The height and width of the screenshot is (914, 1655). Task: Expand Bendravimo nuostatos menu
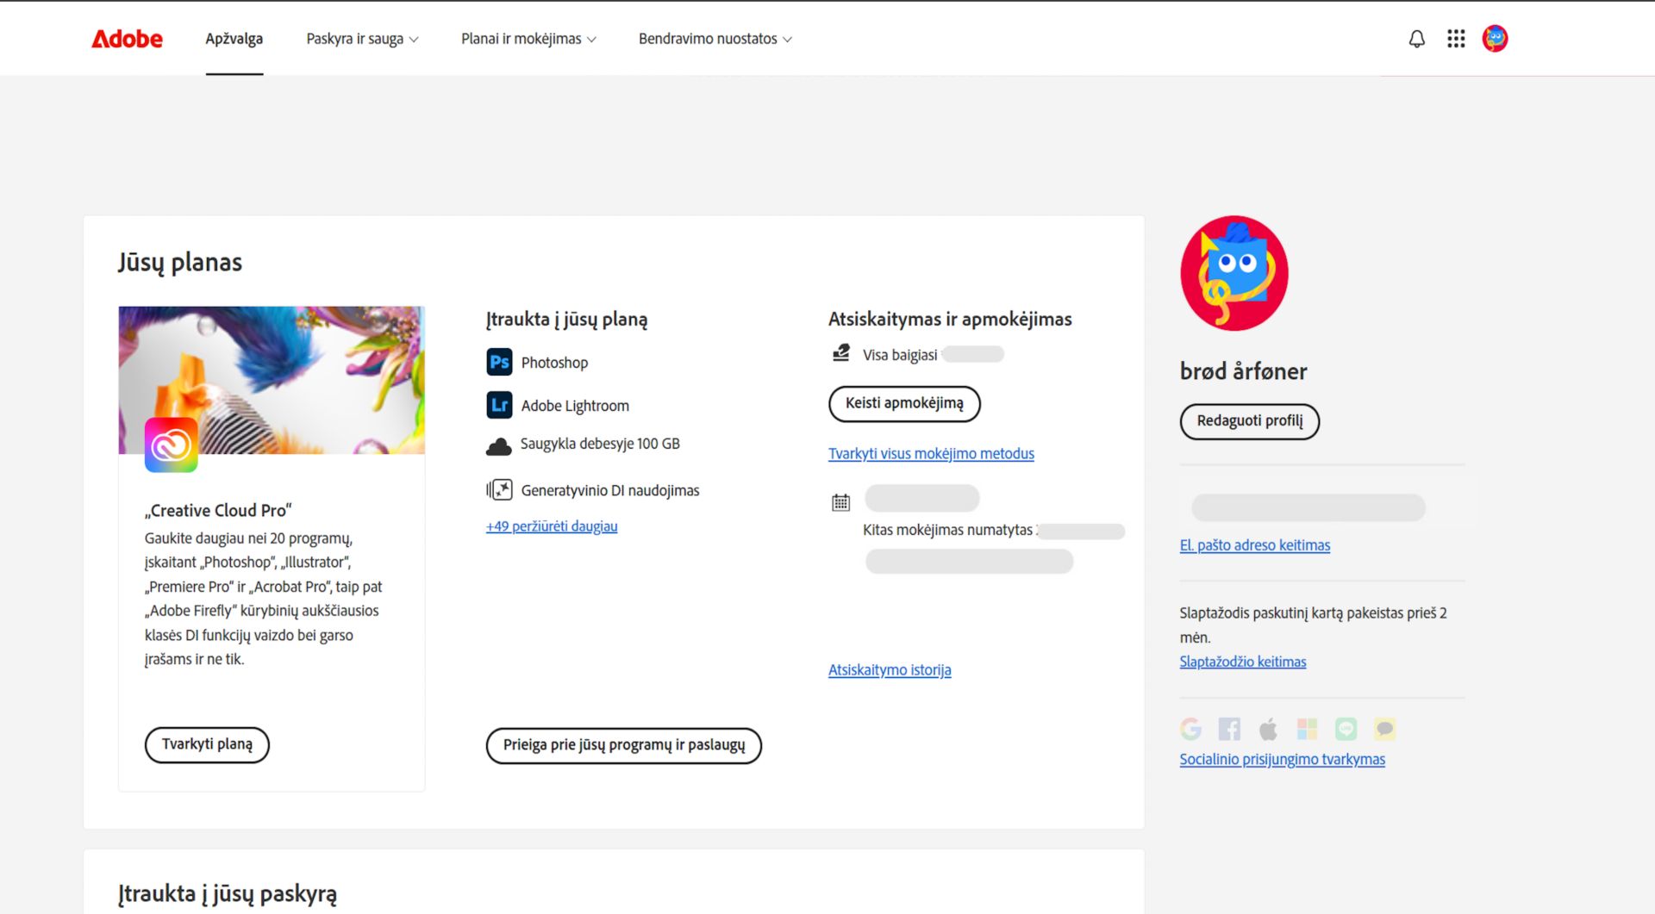click(x=715, y=38)
